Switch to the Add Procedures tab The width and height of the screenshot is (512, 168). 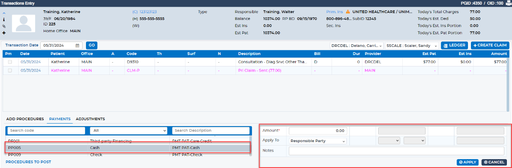click(x=25, y=119)
